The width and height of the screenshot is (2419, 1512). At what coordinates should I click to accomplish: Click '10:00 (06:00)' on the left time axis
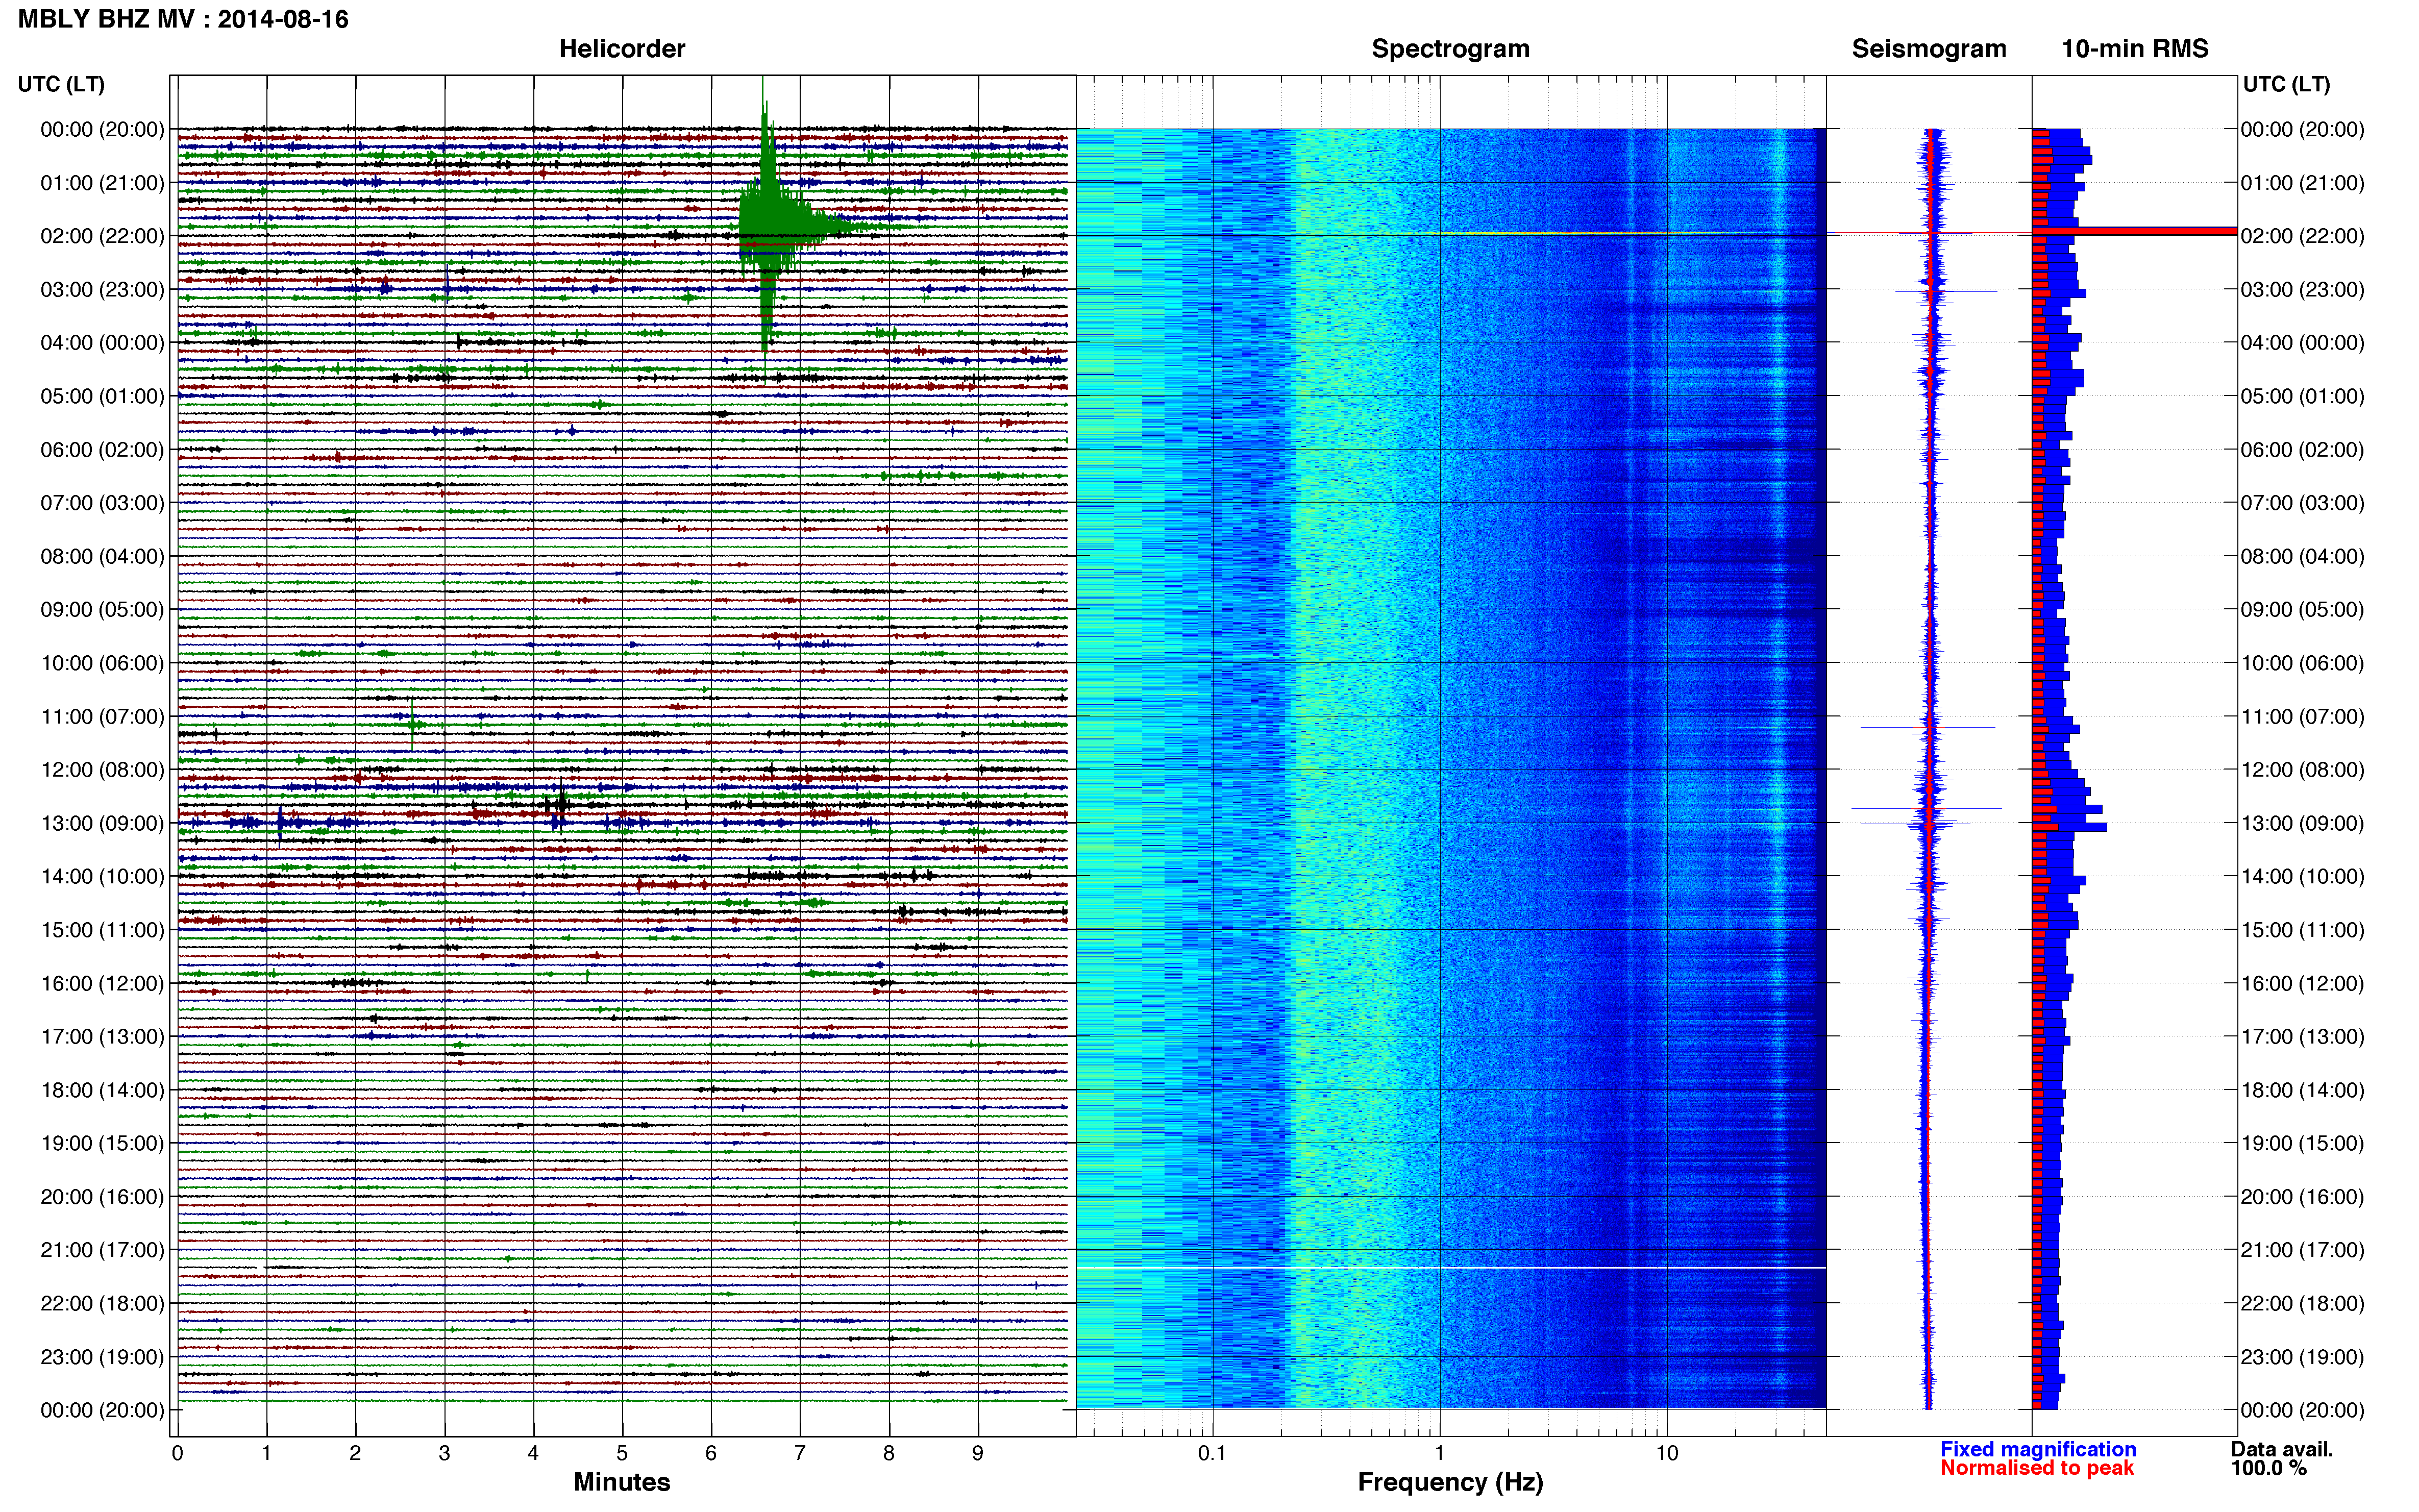pyautogui.click(x=102, y=663)
